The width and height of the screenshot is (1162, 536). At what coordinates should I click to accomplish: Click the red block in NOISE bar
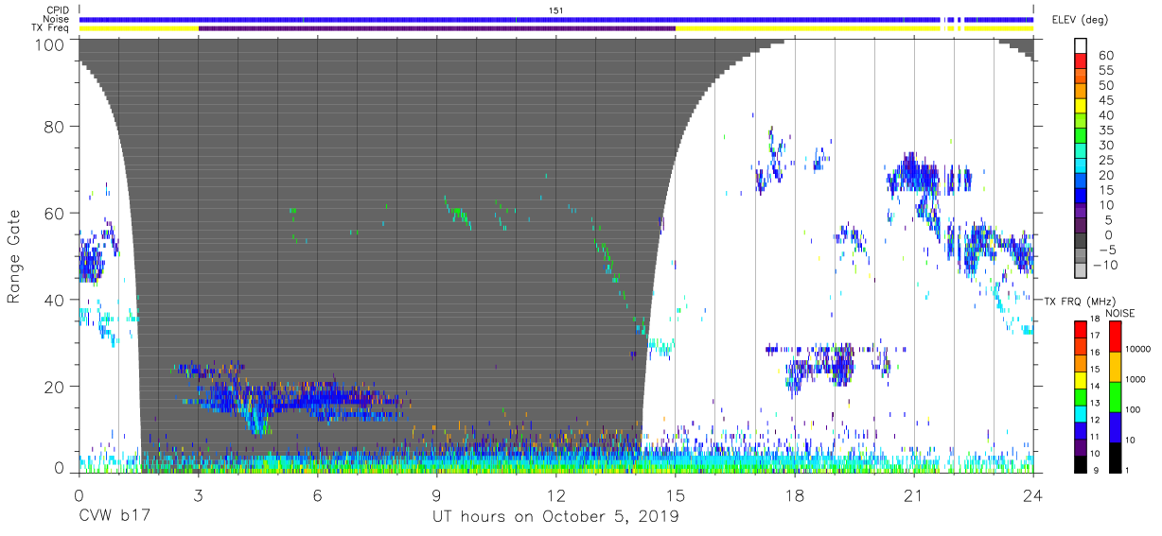click(1116, 336)
